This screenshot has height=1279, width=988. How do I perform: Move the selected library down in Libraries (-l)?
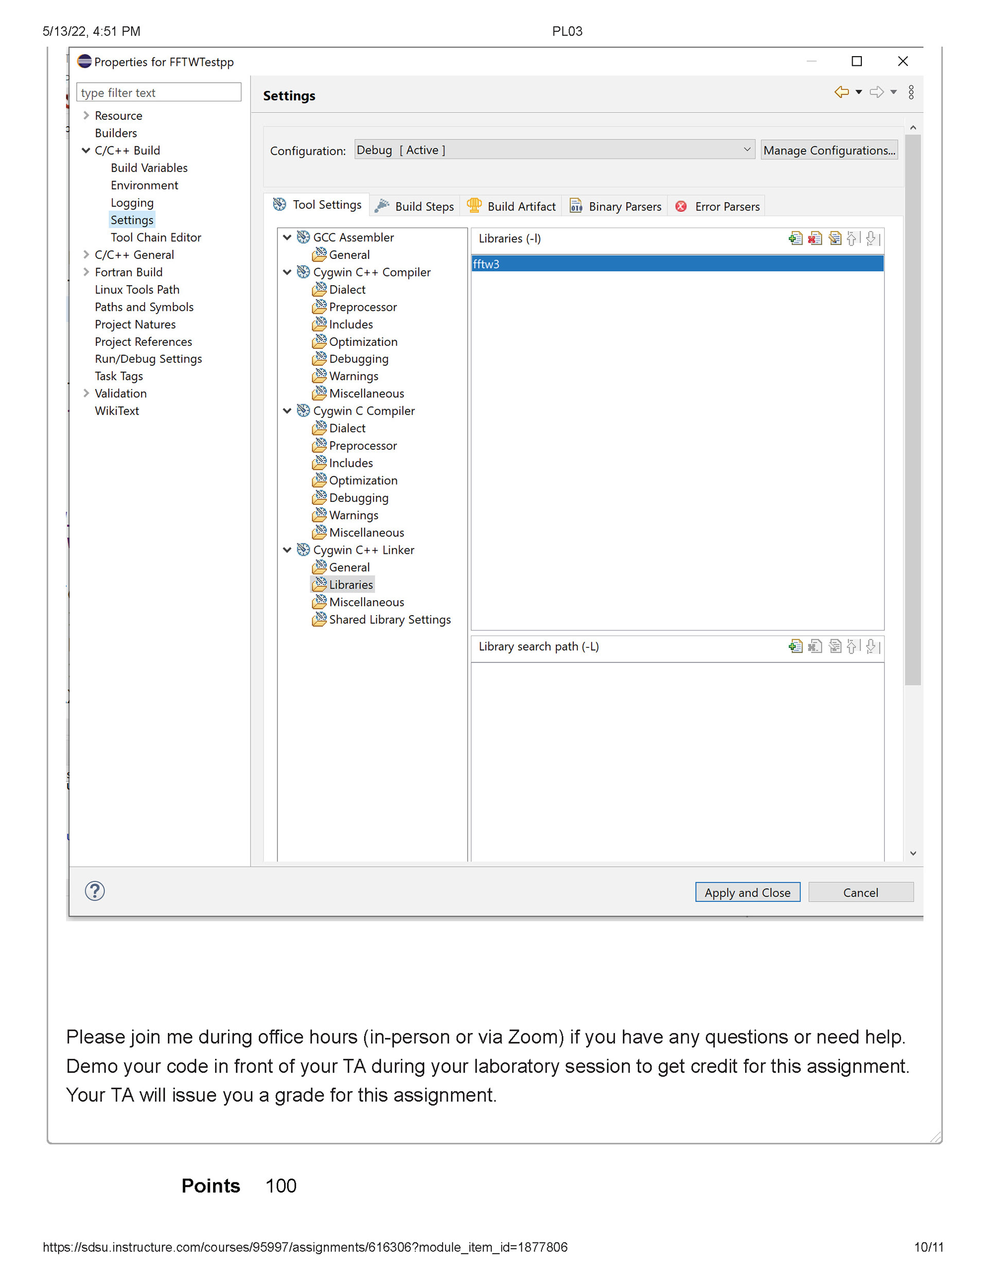coord(872,238)
